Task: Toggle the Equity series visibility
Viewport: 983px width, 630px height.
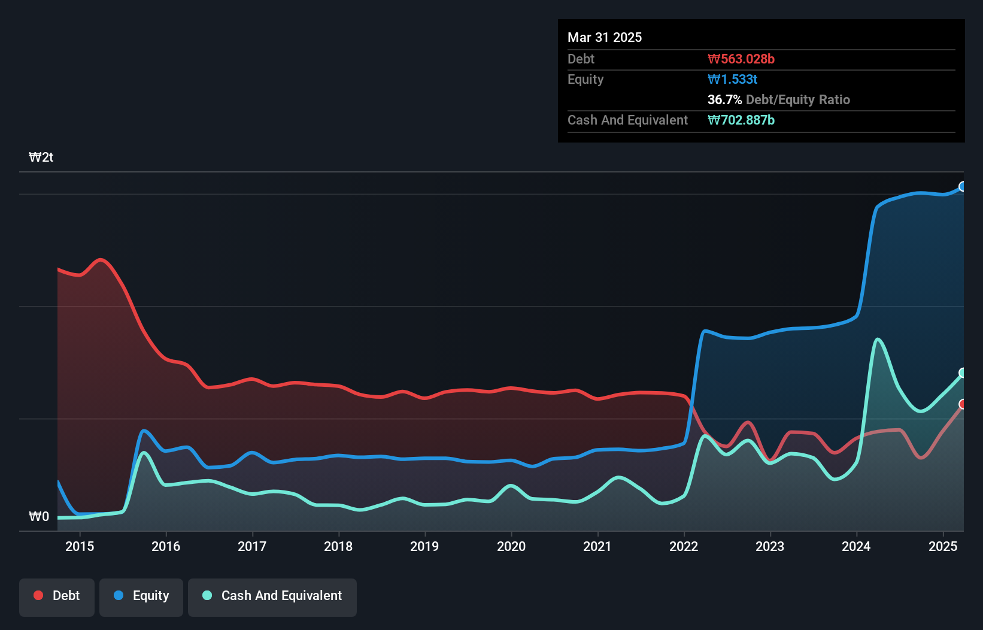Action: [x=141, y=597]
